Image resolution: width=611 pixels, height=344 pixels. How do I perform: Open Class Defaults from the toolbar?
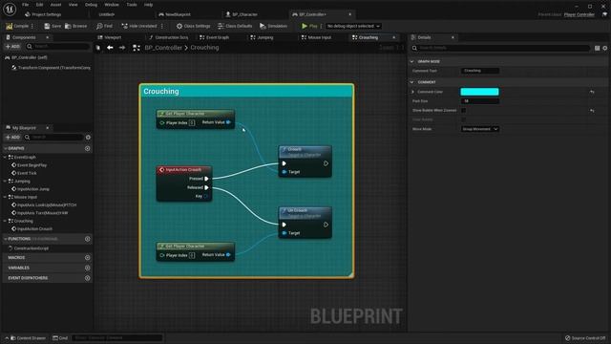pos(235,26)
